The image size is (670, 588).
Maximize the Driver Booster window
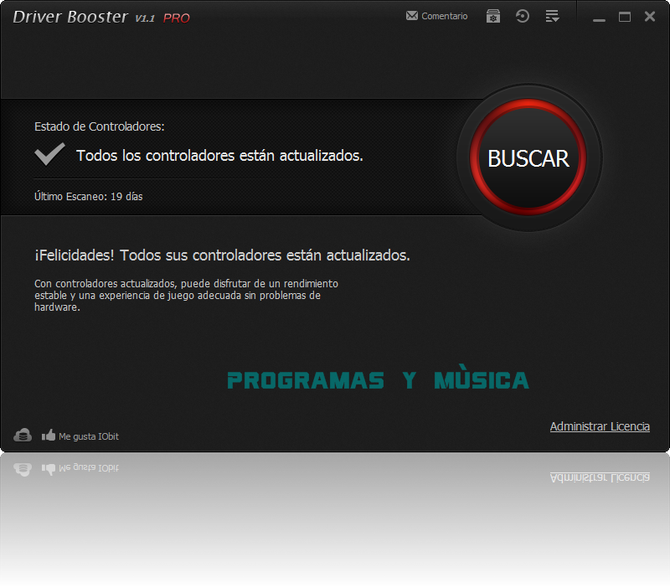(x=624, y=16)
